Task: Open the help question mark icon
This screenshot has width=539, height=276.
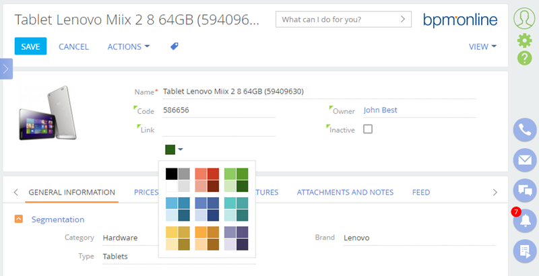Action: pyautogui.click(x=524, y=59)
